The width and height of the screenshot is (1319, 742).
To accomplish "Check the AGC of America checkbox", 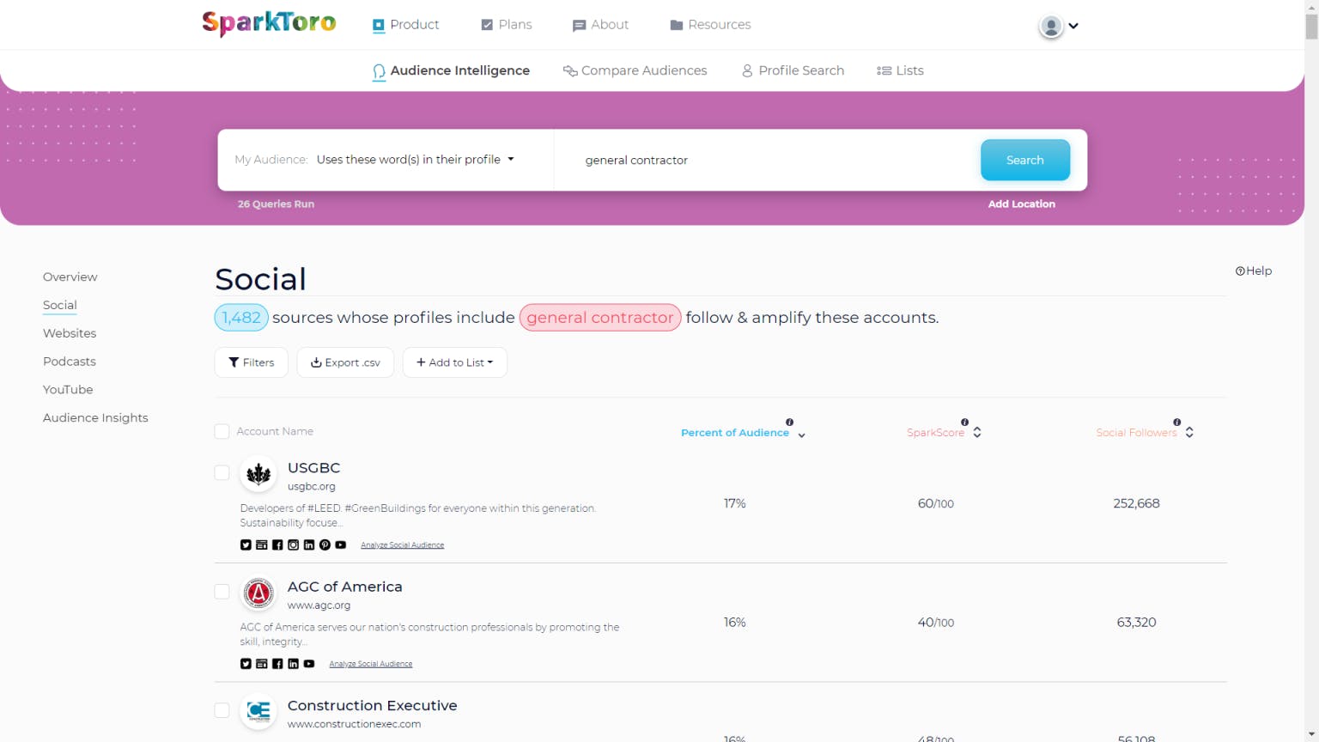I will point(222,592).
